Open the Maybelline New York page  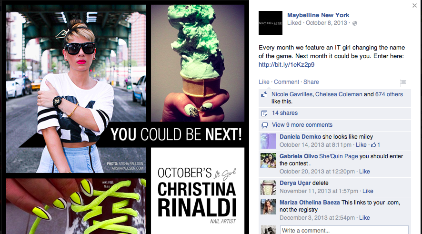pos(318,15)
